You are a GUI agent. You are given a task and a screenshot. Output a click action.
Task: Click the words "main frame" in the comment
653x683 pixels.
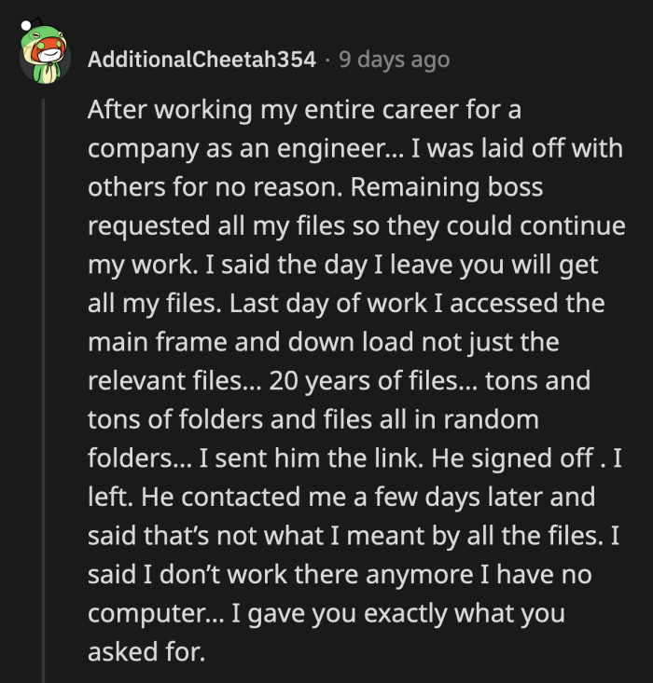[156, 342]
